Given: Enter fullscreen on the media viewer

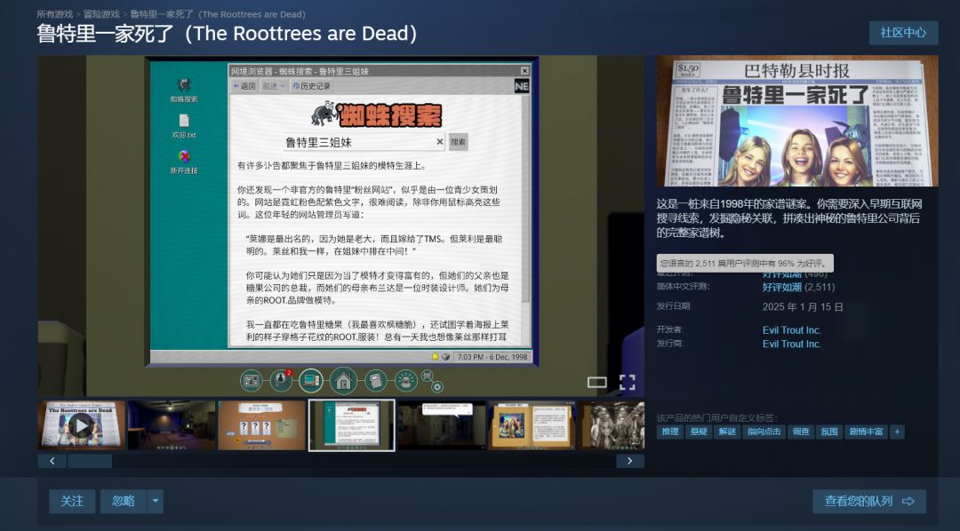Looking at the screenshot, I should click(627, 383).
